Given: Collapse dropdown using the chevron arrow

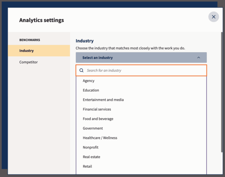Looking at the screenshot, I should [x=198, y=58].
